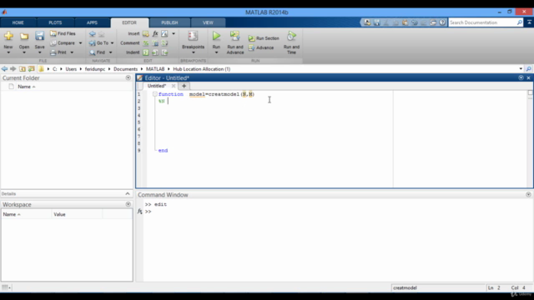The width and height of the screenshot is (534, 300).
Task: Increase indent with middle Indent icon
Action: [x=155, y=52]
